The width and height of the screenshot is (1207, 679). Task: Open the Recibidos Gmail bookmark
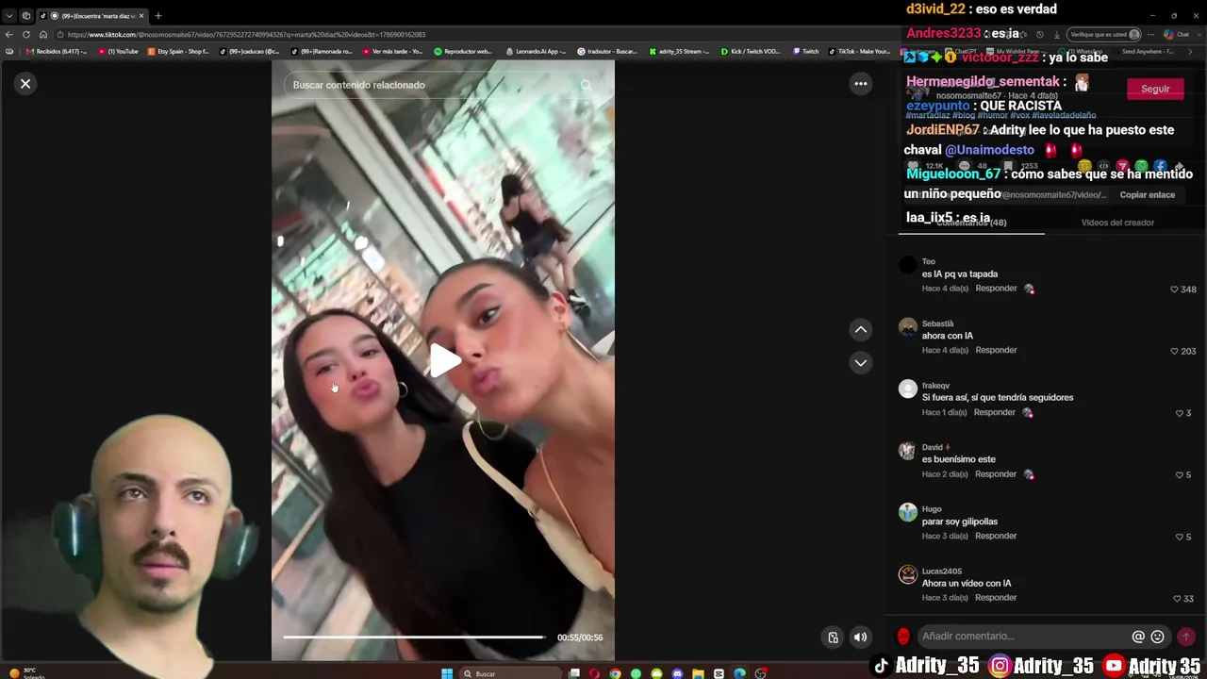[x=58, y=52]
